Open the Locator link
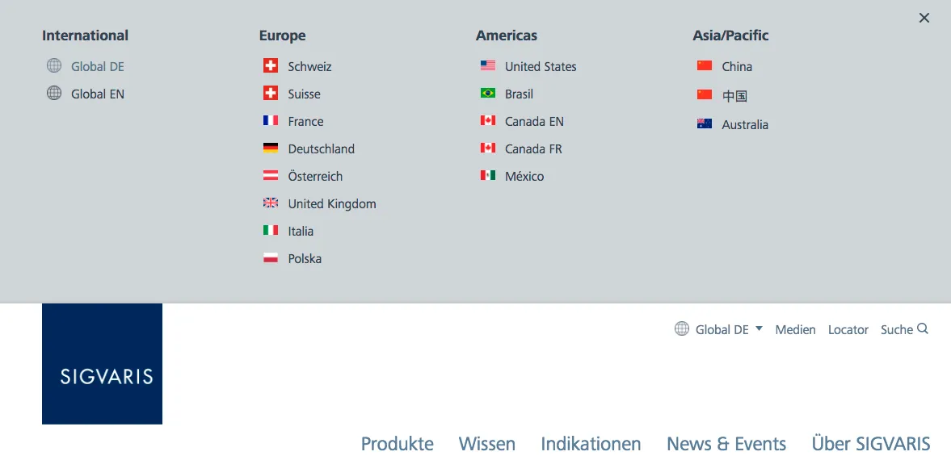 tap(848, 330)
